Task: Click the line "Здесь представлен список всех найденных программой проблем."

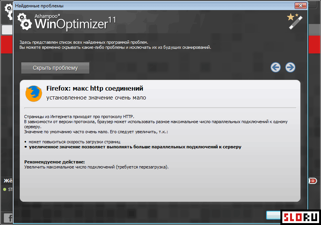Action: (84, 42)
